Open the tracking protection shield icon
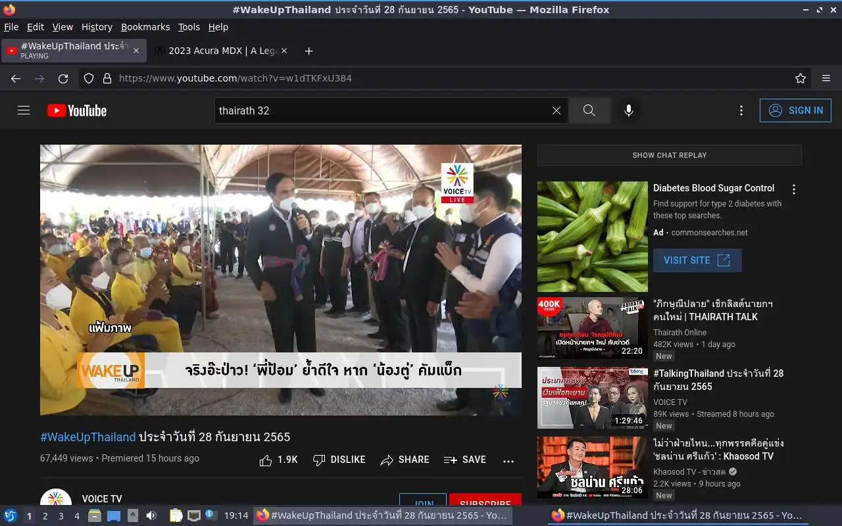 (x=89, y=78)
